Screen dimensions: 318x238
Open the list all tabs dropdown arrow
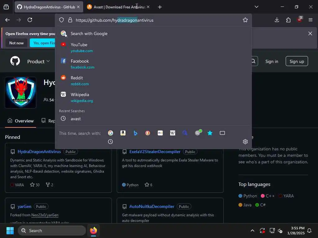click(x=257, y=7)
